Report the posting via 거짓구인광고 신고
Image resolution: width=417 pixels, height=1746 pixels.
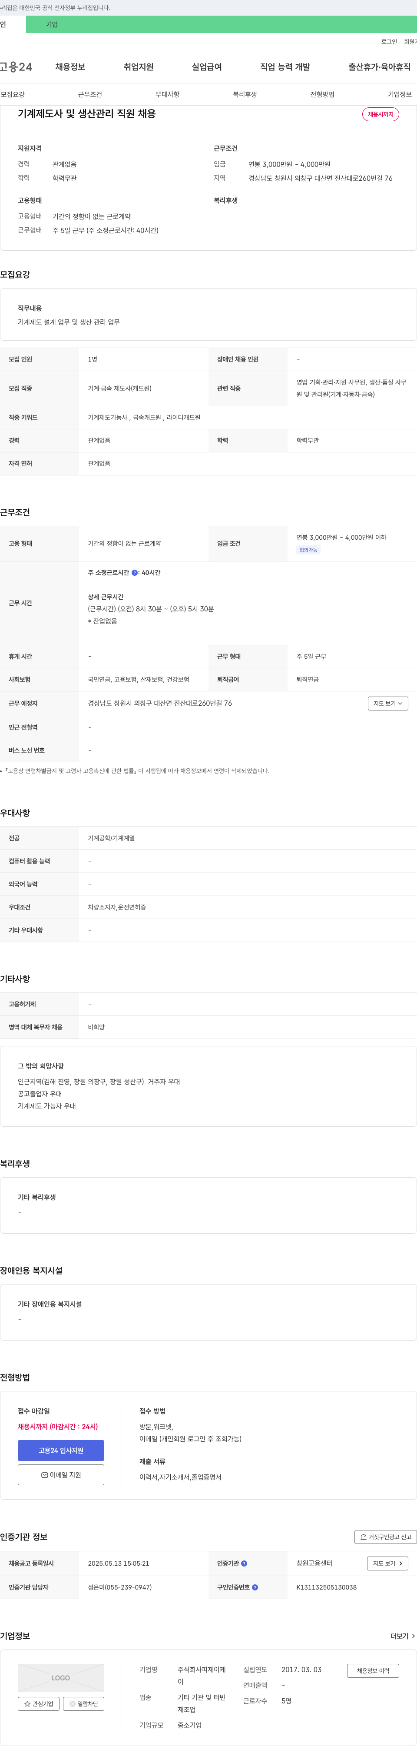tap(385, 1537)
